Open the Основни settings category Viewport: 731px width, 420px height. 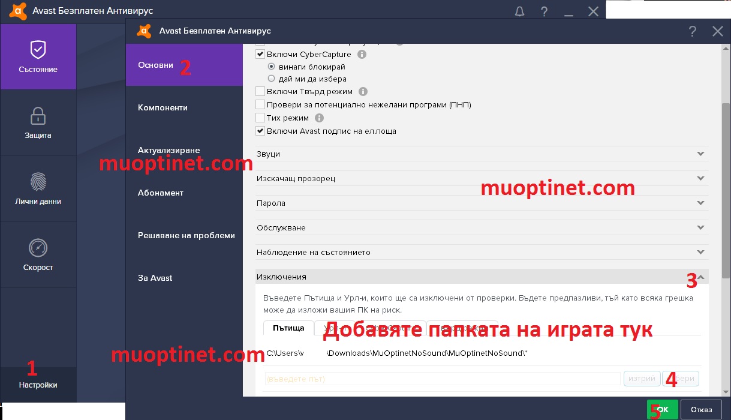tap(184, 65)
